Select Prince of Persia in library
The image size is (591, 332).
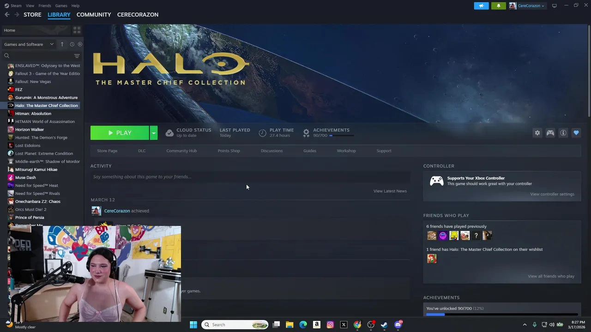[30, 217]
